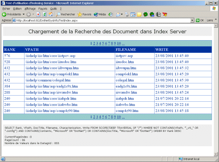
Task: Expand the Liens links toolbar chevron
Action: click(x=216, y=20)
